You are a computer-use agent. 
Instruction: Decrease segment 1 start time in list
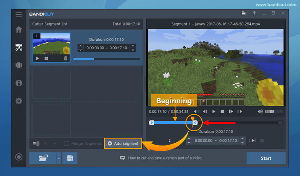(81, 50)
